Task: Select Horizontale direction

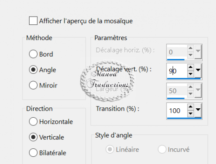Action: coord(33,121)
